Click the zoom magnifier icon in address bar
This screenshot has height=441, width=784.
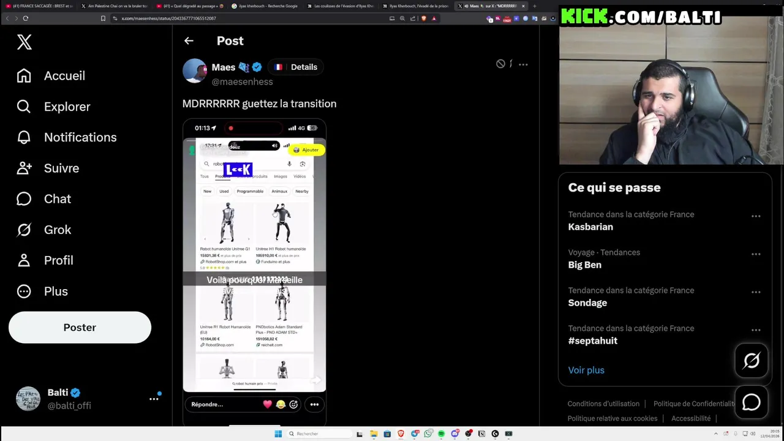click(x=402, y=18)
